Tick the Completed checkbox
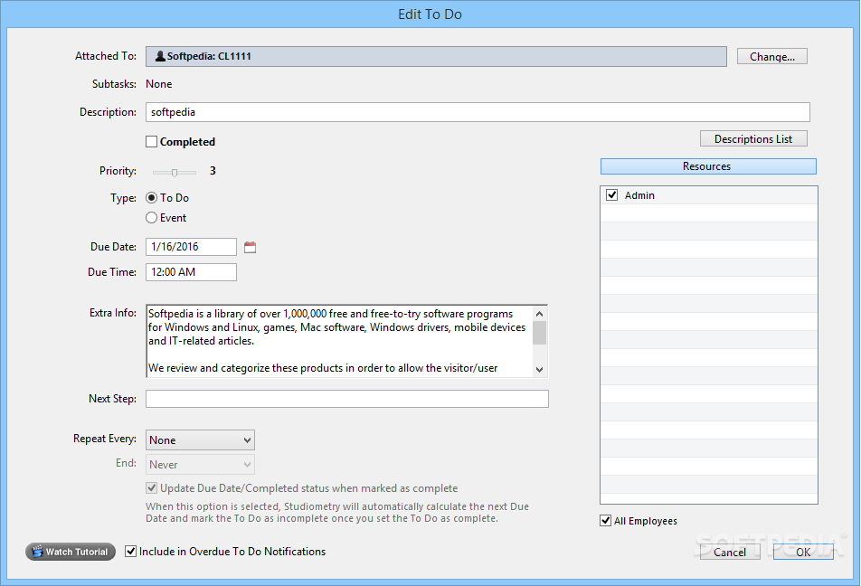This screenshot has width=861, height=586. pyautogui.click(x=152, y=142)
